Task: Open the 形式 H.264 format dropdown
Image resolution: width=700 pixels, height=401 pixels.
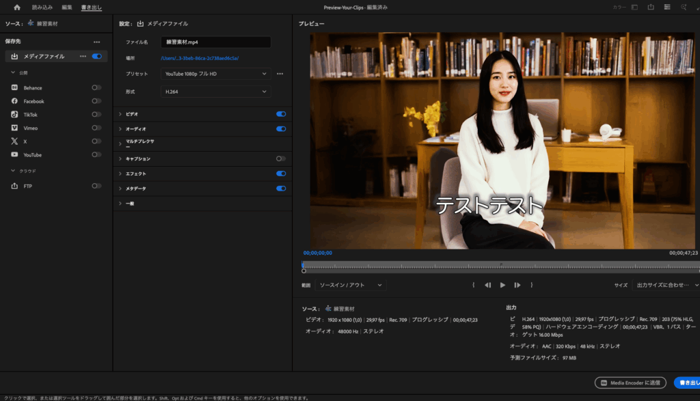Action: coord(215,92)
